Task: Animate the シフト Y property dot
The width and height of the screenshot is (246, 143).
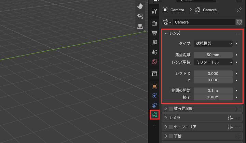Action: 236,80
